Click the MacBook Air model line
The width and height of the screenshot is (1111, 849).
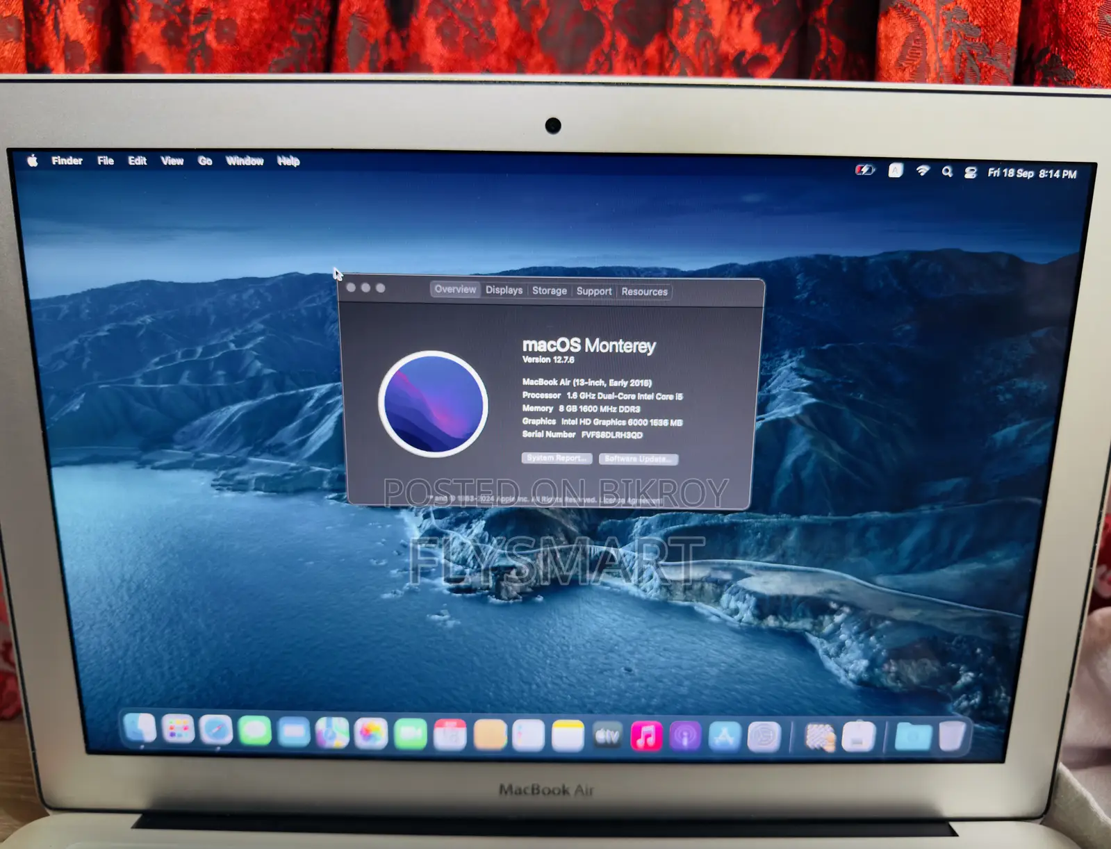587,382
